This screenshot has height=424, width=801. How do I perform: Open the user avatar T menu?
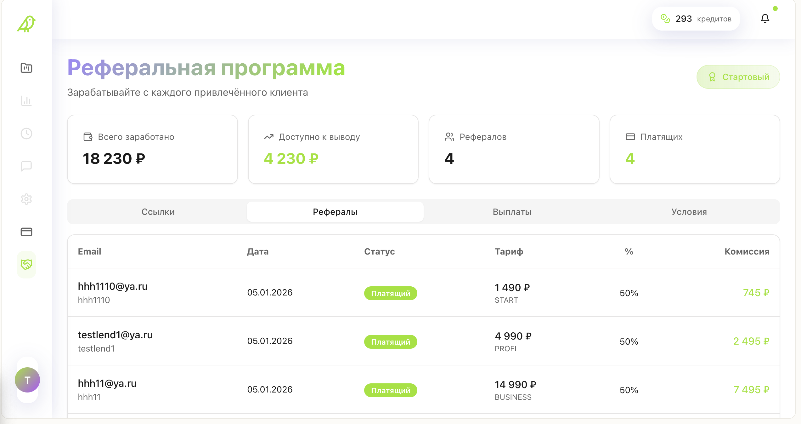point(27,380)
